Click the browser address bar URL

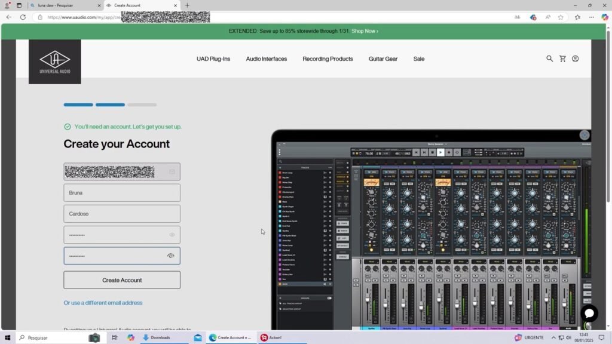(273, 17)
